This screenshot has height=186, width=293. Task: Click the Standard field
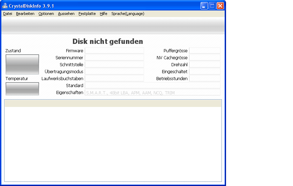(x=152, y=85)
